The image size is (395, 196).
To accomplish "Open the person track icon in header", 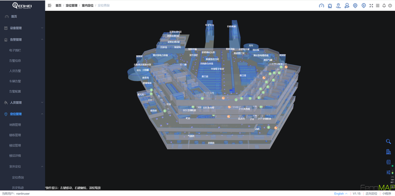I will click(347, 5).
